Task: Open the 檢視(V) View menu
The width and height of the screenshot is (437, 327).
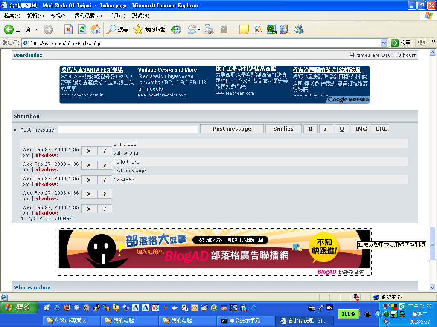Action: 59,16
